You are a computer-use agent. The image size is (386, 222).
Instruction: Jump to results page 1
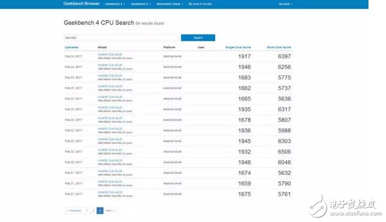click(87, 210)
